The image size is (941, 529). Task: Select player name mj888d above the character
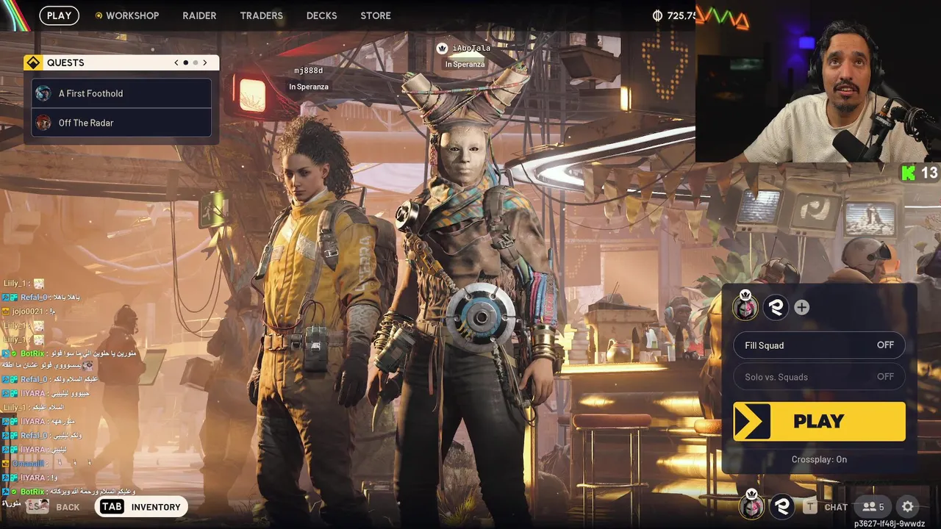[x=308, y=71]
